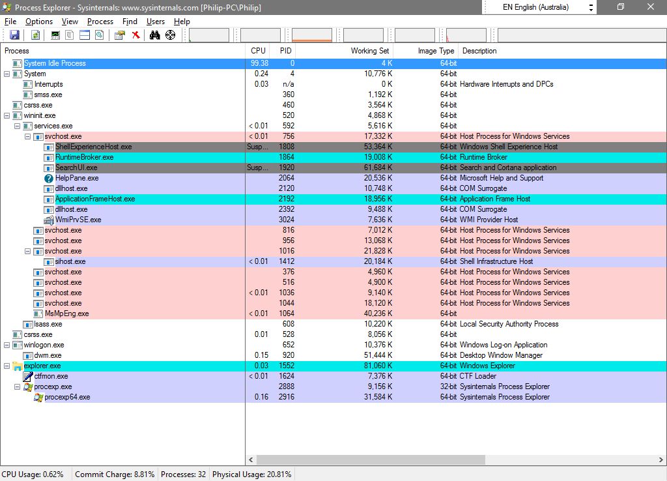Click the View DLLs/Handles magnifier page icon

100,35
